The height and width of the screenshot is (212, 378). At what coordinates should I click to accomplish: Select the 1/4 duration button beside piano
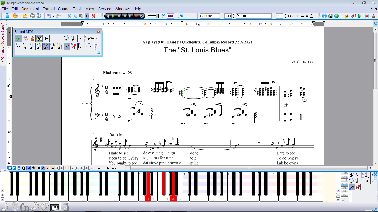pyautogui.click(x=344, y=191)
